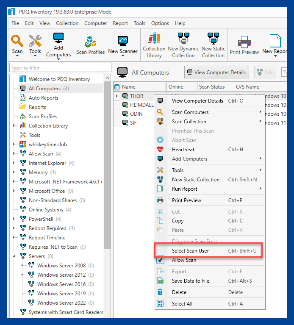Select the HEIMDALL computer row
This screenshot has width=294, height=325.
141,105
